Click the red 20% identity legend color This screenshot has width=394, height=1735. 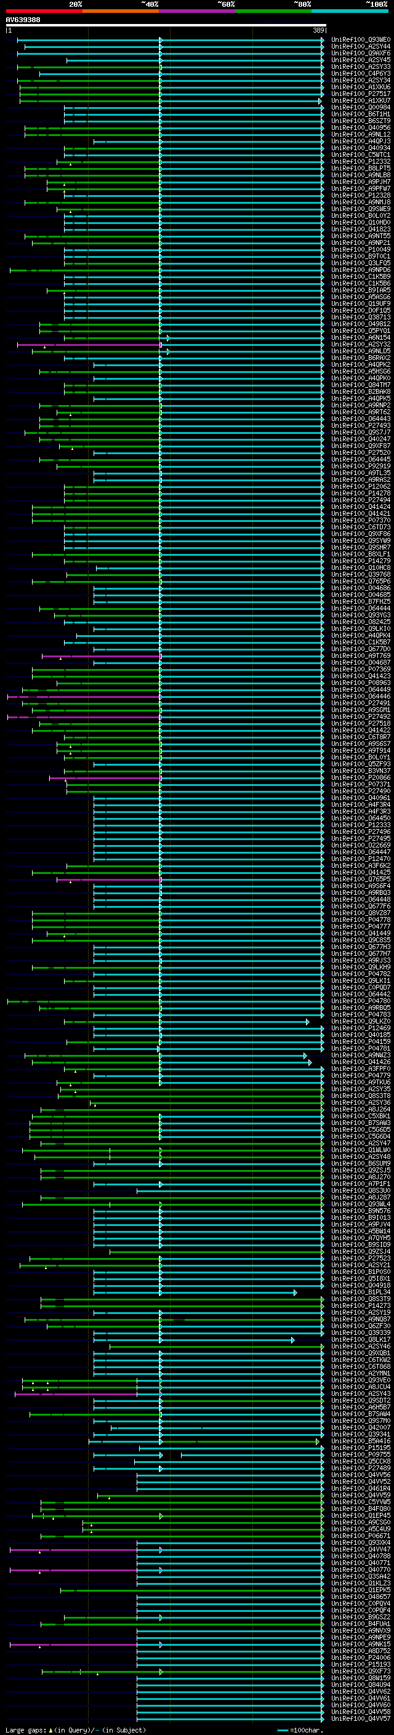(x=44, y=11)
